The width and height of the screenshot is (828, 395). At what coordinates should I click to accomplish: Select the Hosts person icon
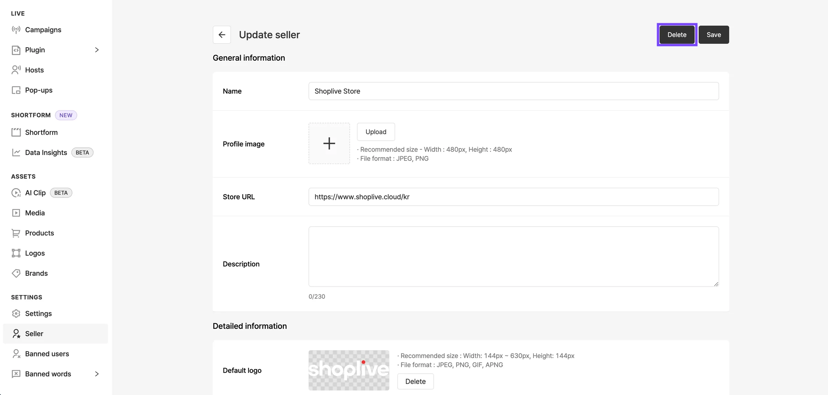[16, 70]
